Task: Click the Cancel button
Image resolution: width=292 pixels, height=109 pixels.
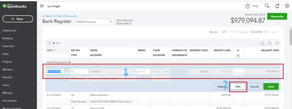Action: coord(254,86)
